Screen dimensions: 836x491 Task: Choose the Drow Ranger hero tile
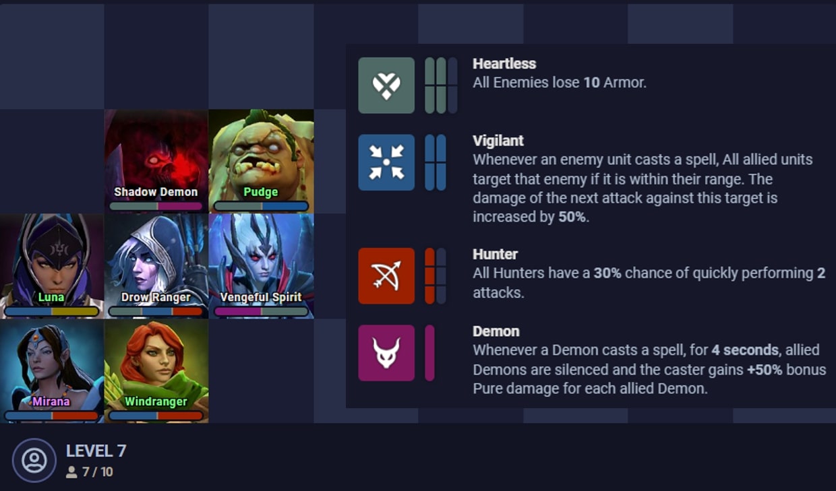click(x=156, y=266)
